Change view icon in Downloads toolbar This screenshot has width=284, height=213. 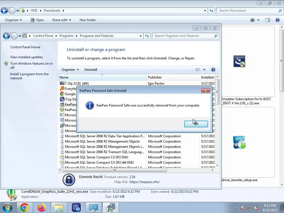pyautogui.click(x=252, y=20)
